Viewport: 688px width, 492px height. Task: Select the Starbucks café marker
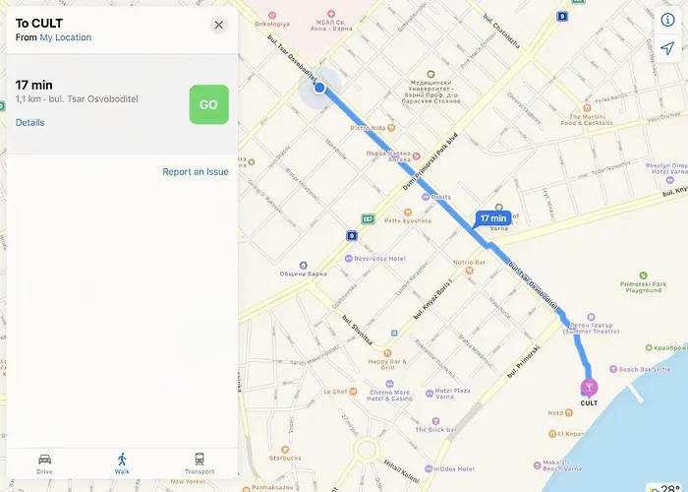click(x=285, y=450)
